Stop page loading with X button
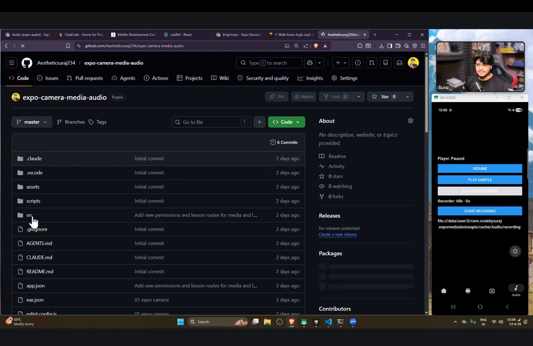 tap(23, 46)
